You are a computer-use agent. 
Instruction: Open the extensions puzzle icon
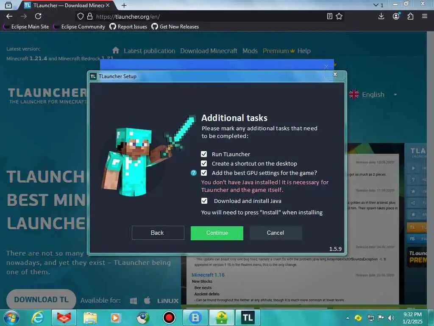point(410,17)
